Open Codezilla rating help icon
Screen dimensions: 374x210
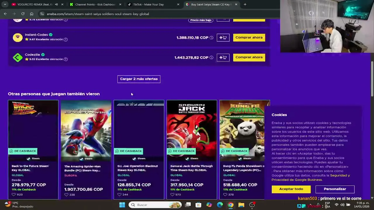[66, 59]
